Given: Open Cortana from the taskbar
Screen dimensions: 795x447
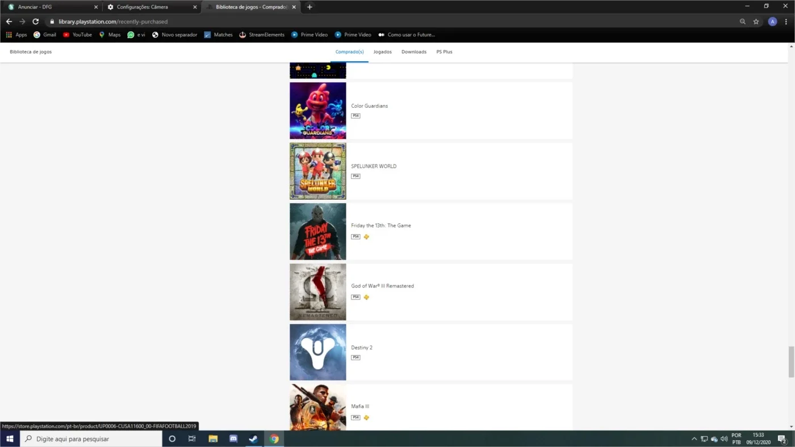Looking at the screenshot, I should [172, 438].
